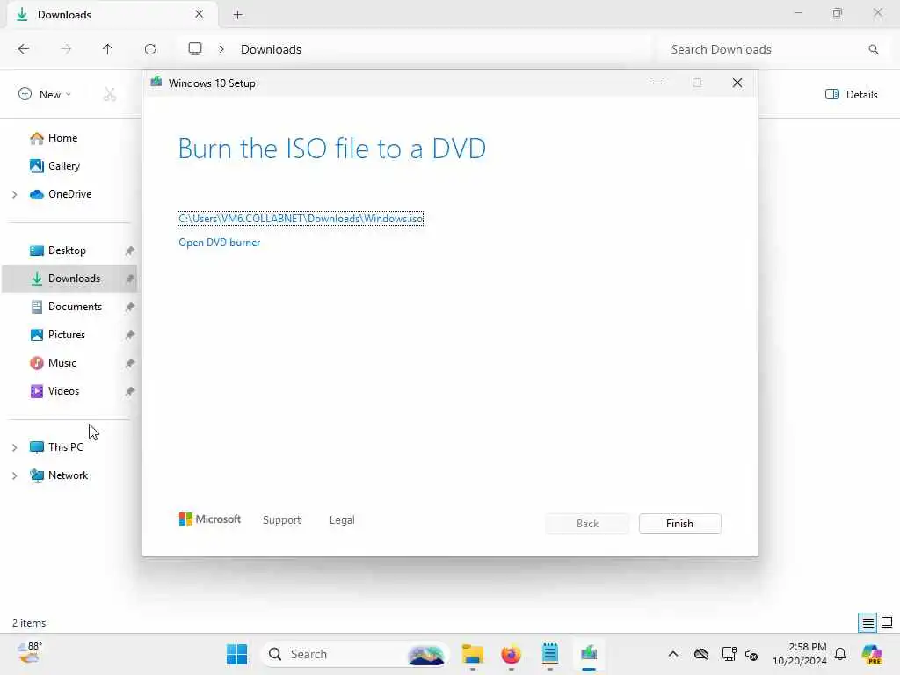Show hidden system tray icons

coord(673,654)
